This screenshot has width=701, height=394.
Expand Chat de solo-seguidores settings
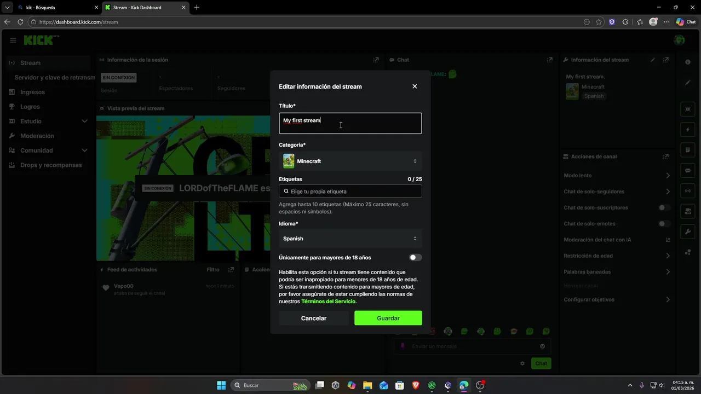click(x=617, y=192)
